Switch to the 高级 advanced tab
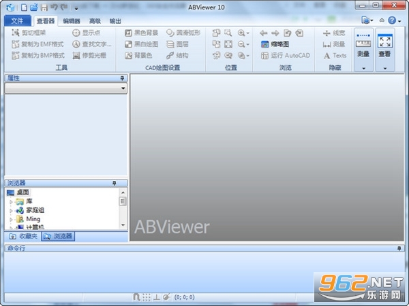Viewport: 409px width, 306px height. coord(95,21)
